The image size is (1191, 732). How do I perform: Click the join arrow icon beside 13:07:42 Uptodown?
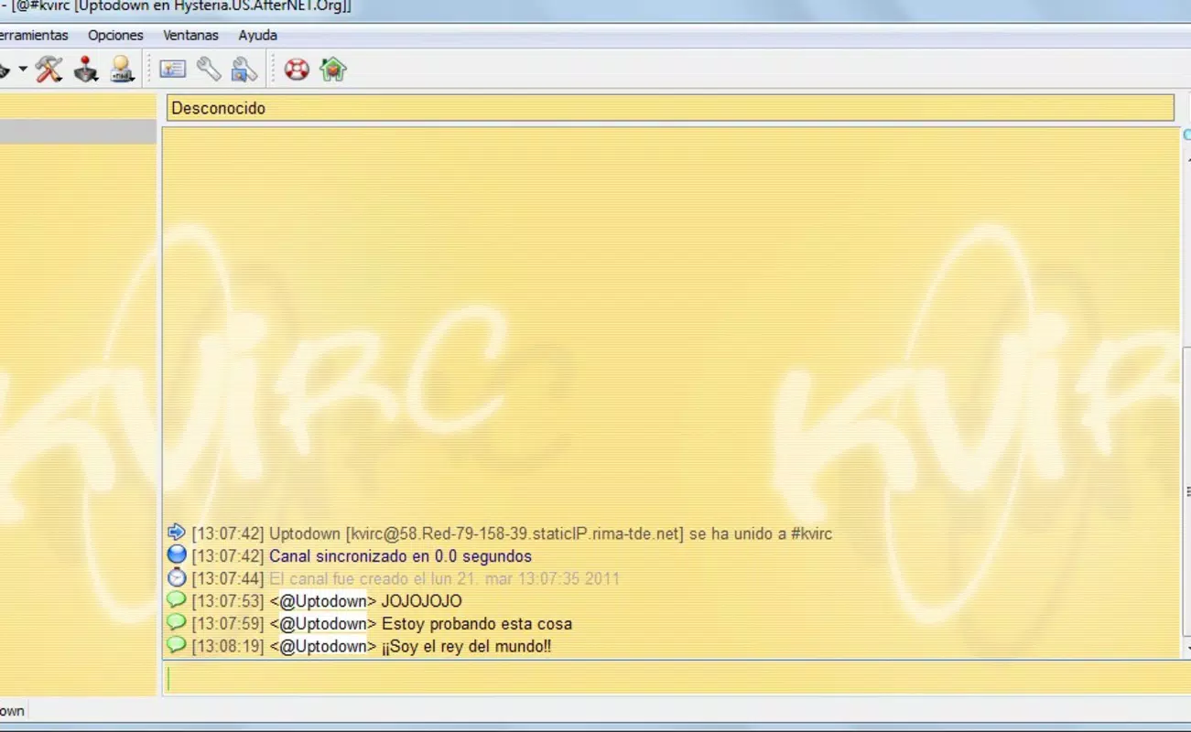[177, 532]
